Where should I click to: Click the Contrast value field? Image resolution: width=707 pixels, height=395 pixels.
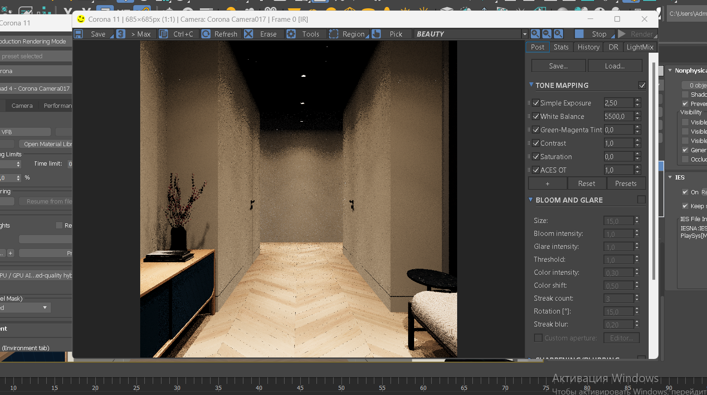pos(619,143)
